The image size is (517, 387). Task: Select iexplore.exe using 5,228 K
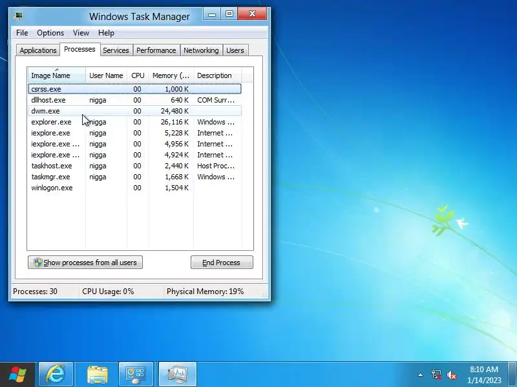pyautogui.click(x=135, y=133)
